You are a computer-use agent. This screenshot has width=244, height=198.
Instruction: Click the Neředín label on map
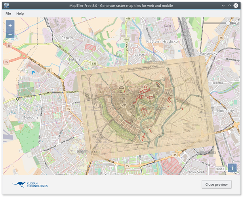pyautogui.click(x=31, y=118)
